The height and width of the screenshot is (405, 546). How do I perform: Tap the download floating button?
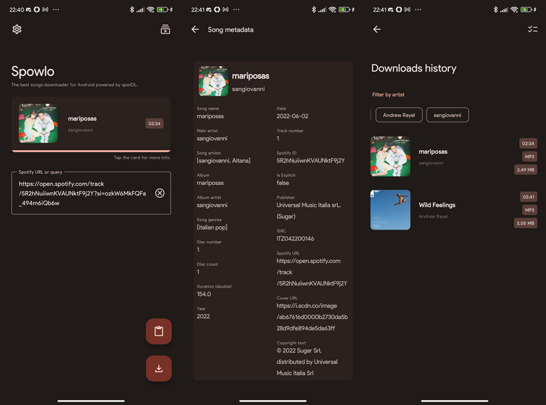coord(159,368)
